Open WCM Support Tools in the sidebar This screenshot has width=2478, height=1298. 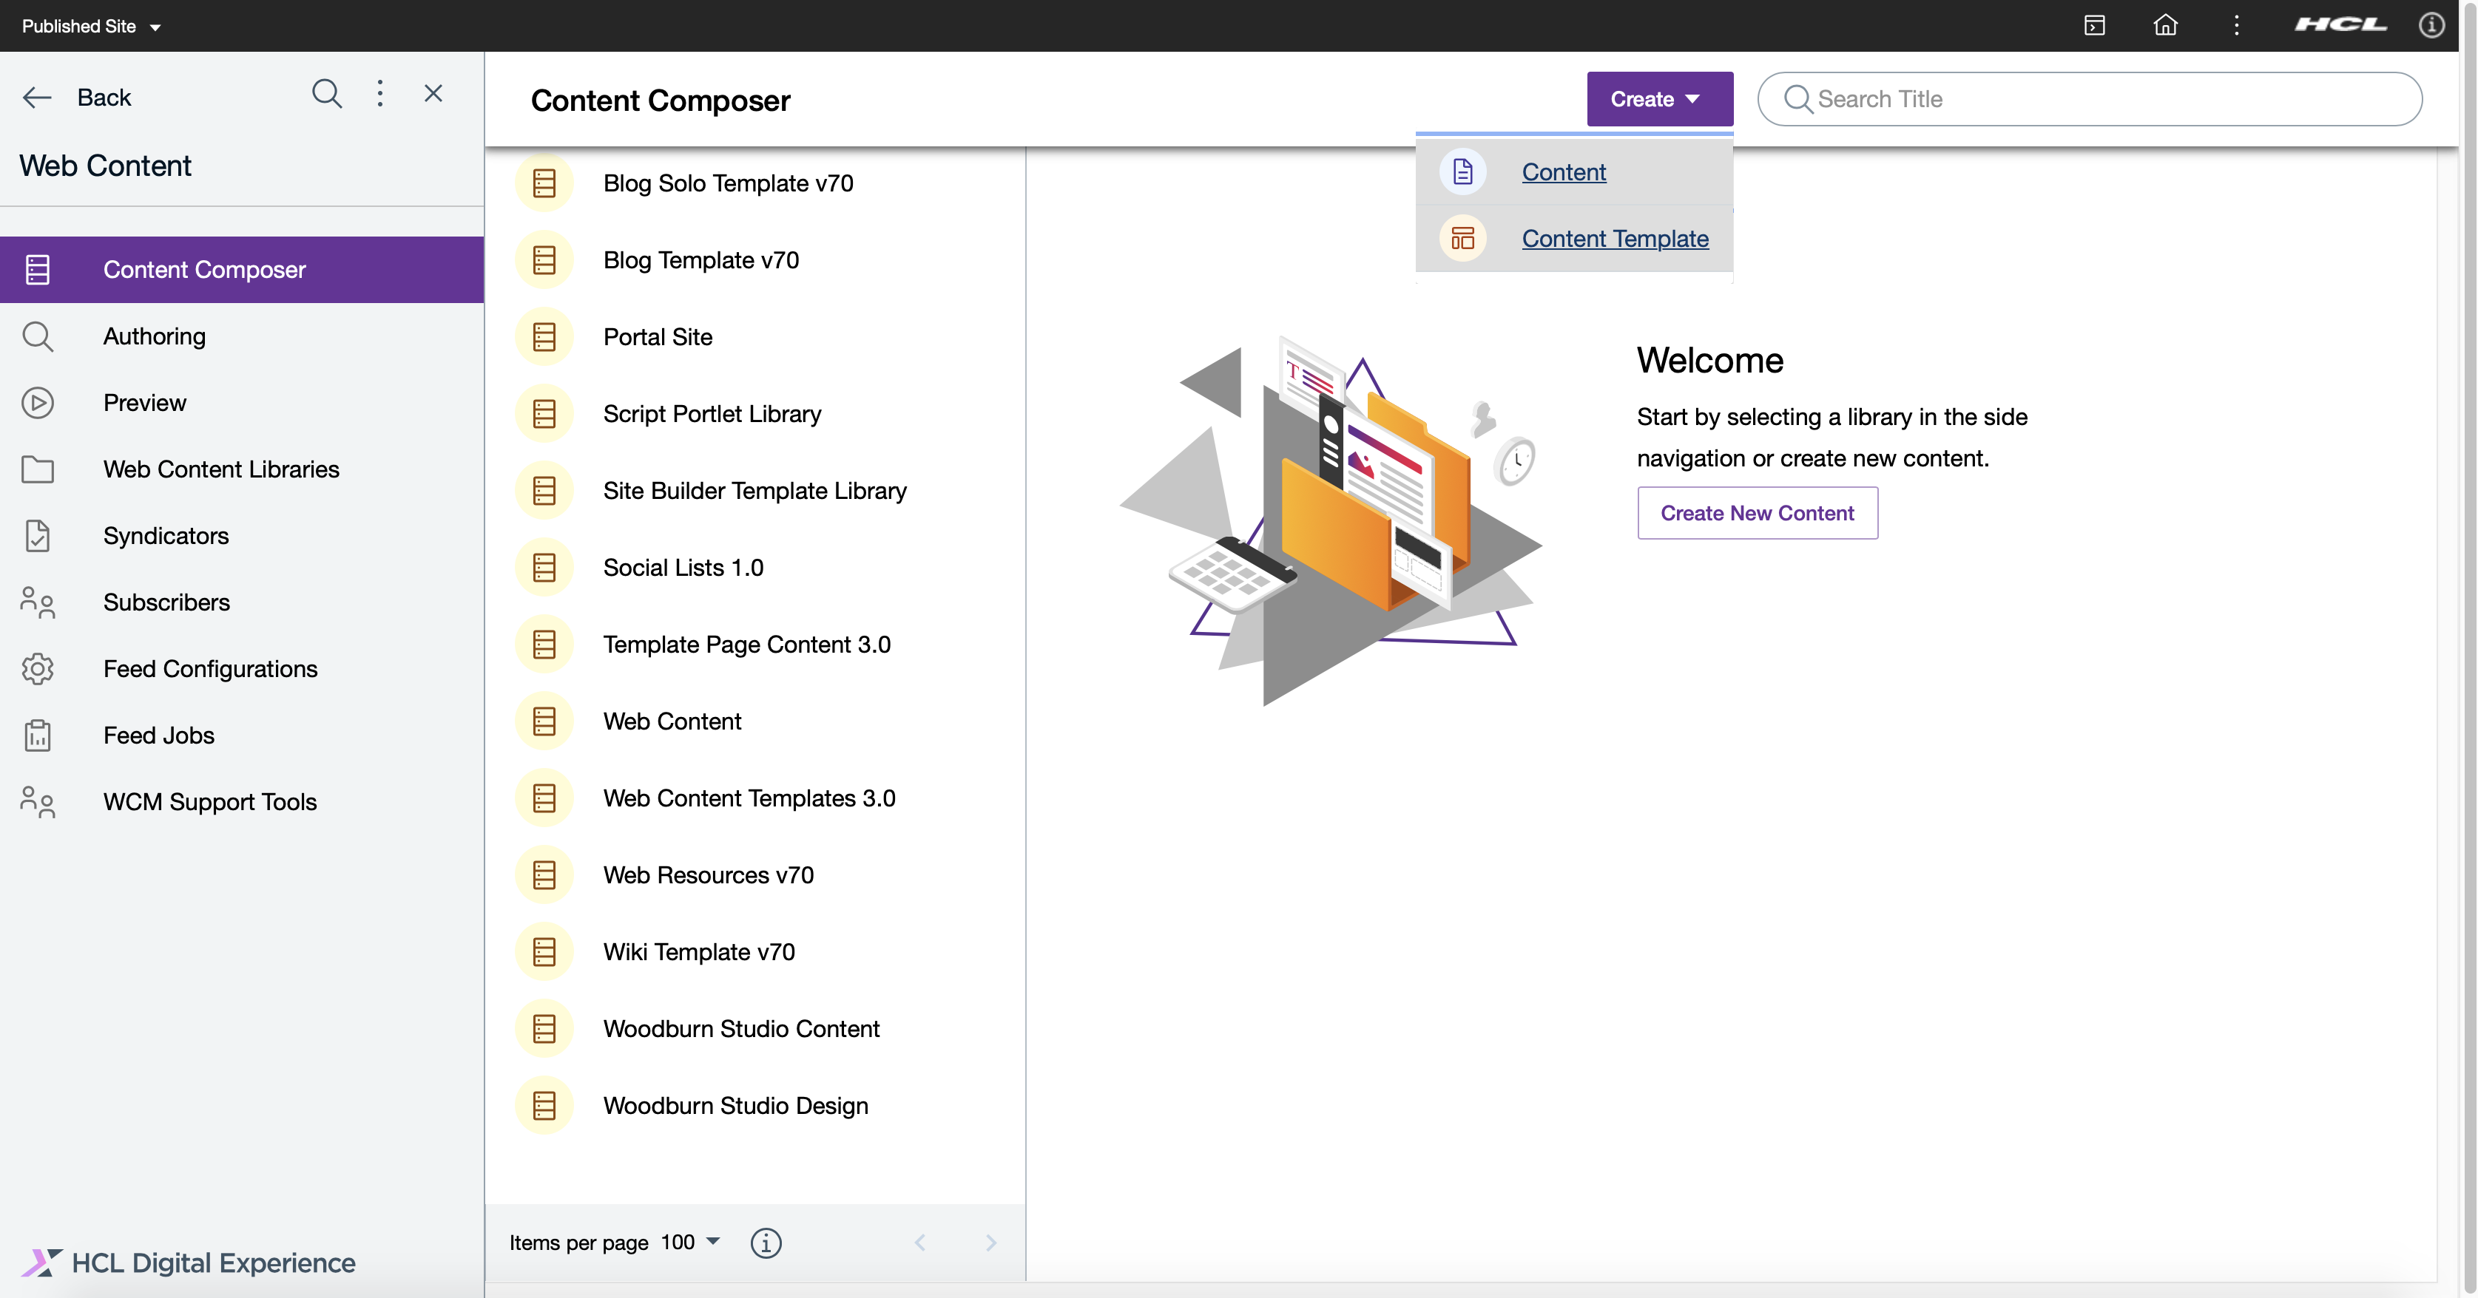point(241,802)
